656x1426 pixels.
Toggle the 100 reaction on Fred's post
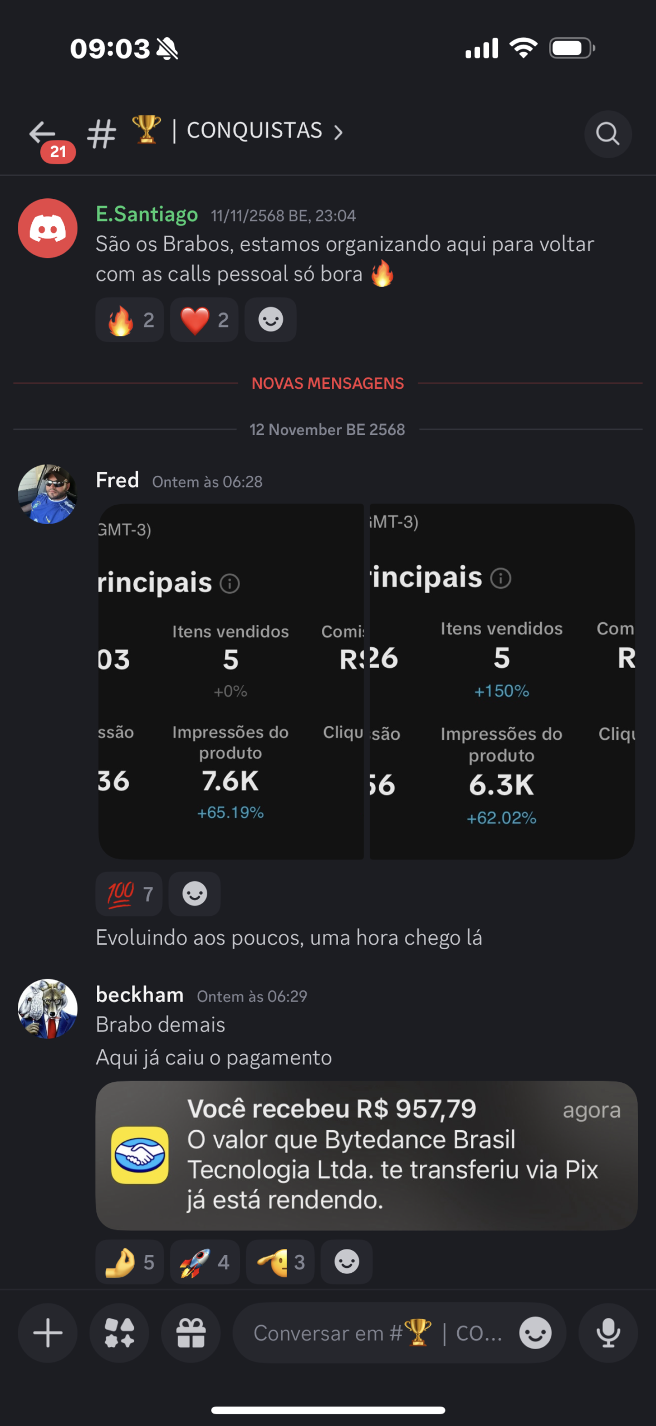[x=129, y=894]
